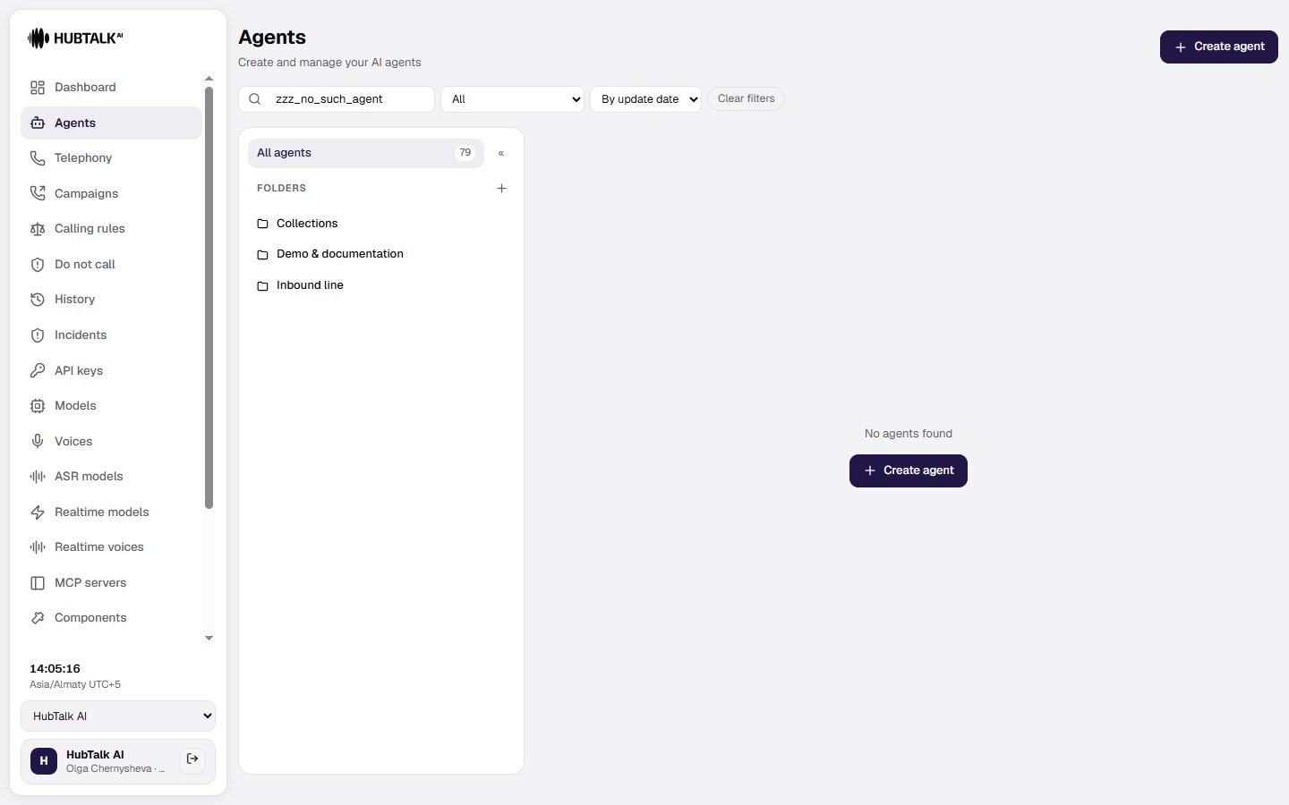Click the search magnifier icon
This screenshot has width=1289, height=805.
coord(255,99)
